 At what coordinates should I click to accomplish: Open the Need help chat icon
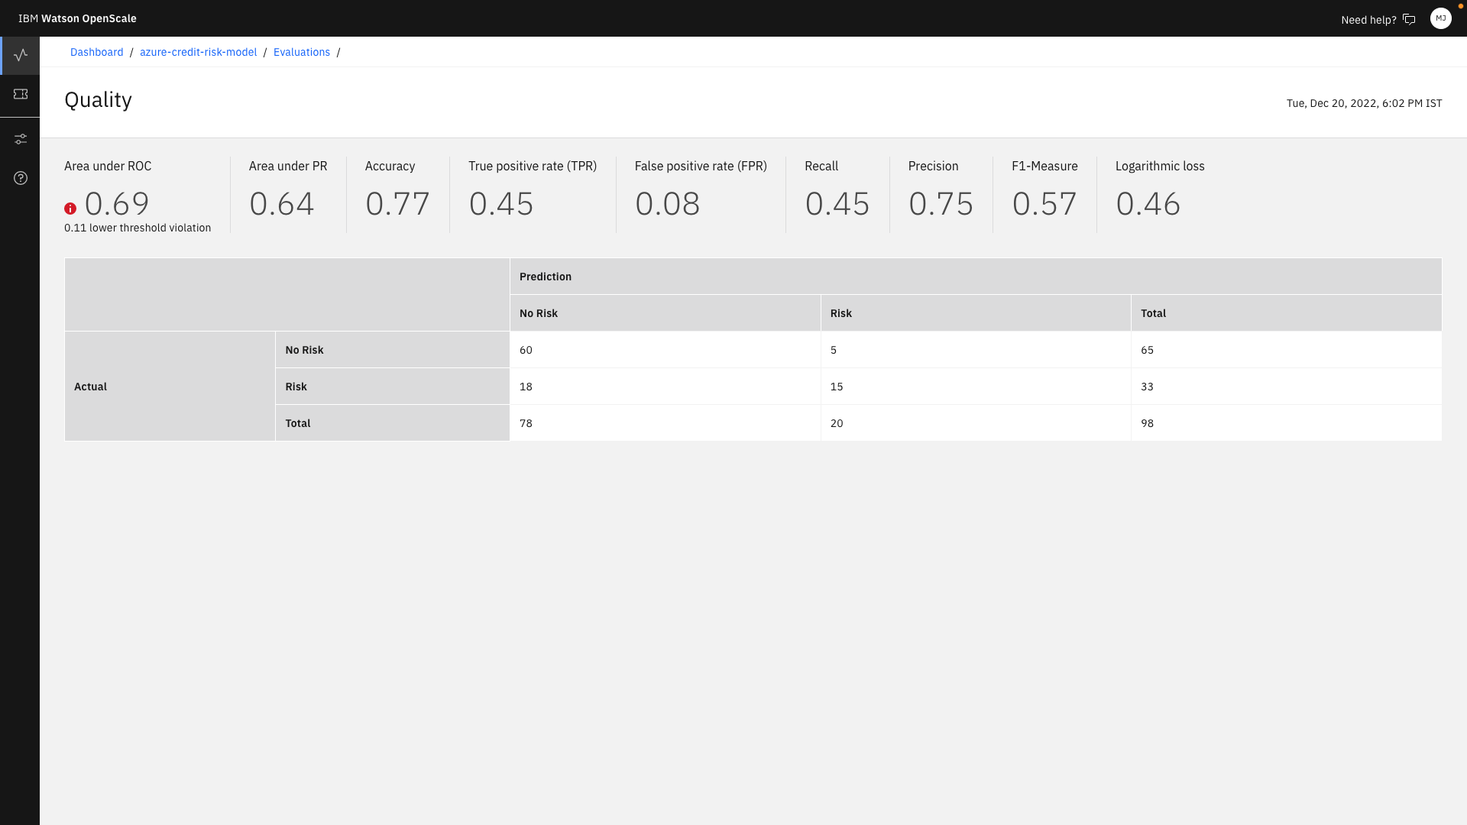click(1409, 19)
